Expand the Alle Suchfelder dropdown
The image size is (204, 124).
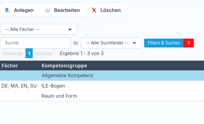[x=111, y=43]
